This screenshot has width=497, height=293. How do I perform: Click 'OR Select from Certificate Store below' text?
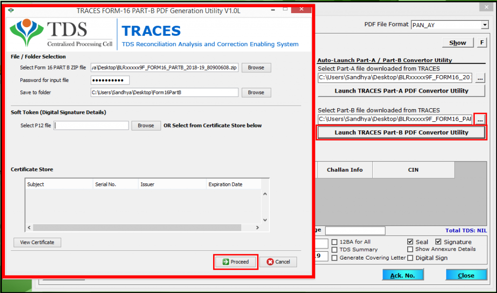coord(213,126)
